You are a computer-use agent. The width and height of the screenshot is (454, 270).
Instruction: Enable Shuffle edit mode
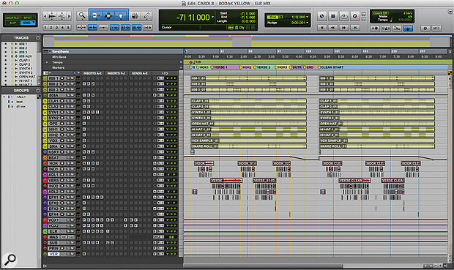[x=12, y=18]
